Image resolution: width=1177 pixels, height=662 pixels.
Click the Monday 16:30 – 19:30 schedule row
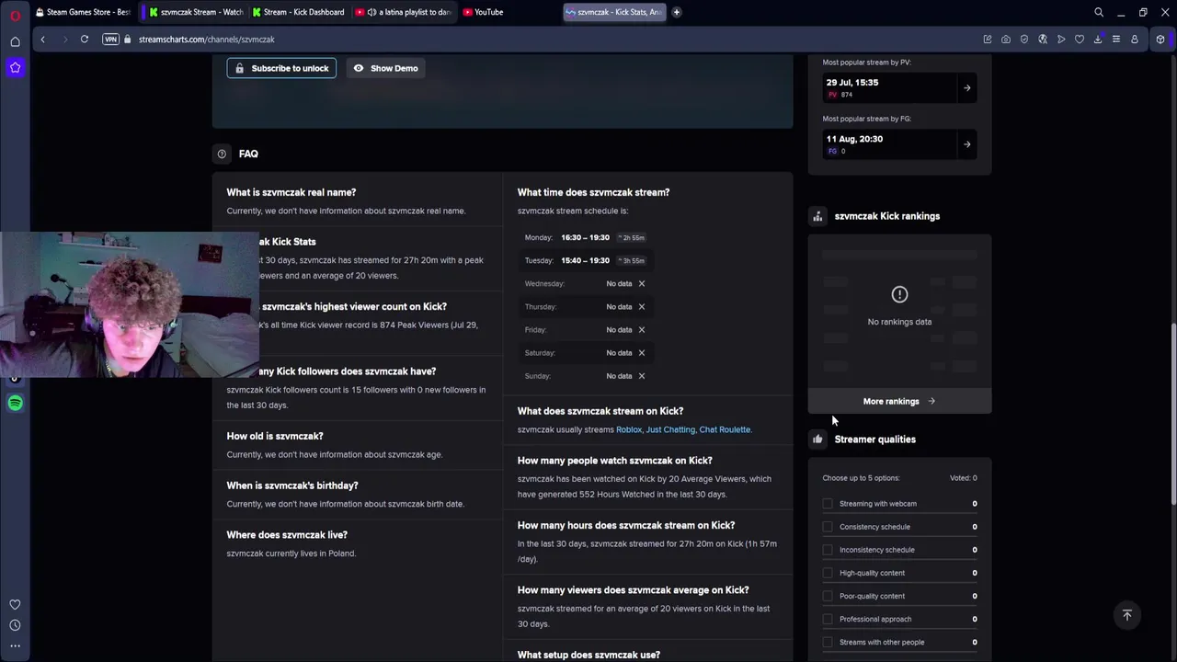click(585, 237)
